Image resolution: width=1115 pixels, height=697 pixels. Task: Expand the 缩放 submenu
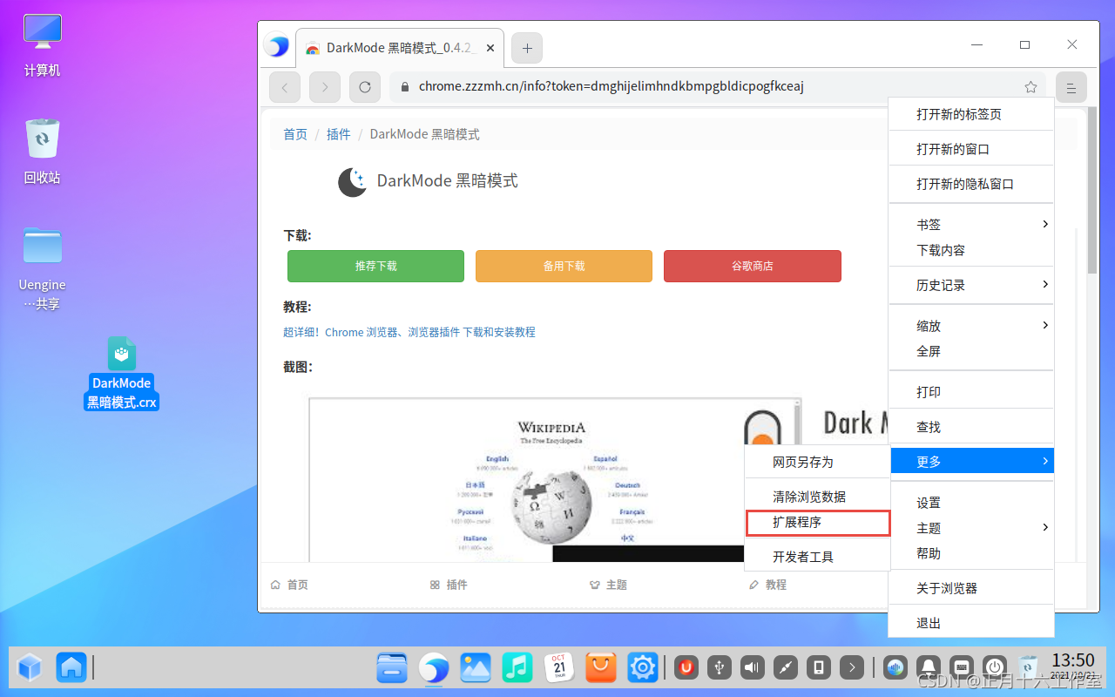971,326
